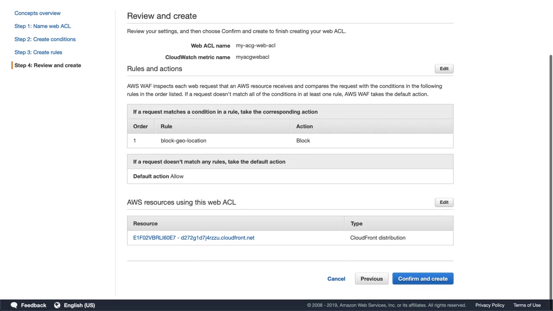Edit AWS resources using this web ACL
Screen dimensions: 553x311
coord(444,202)
